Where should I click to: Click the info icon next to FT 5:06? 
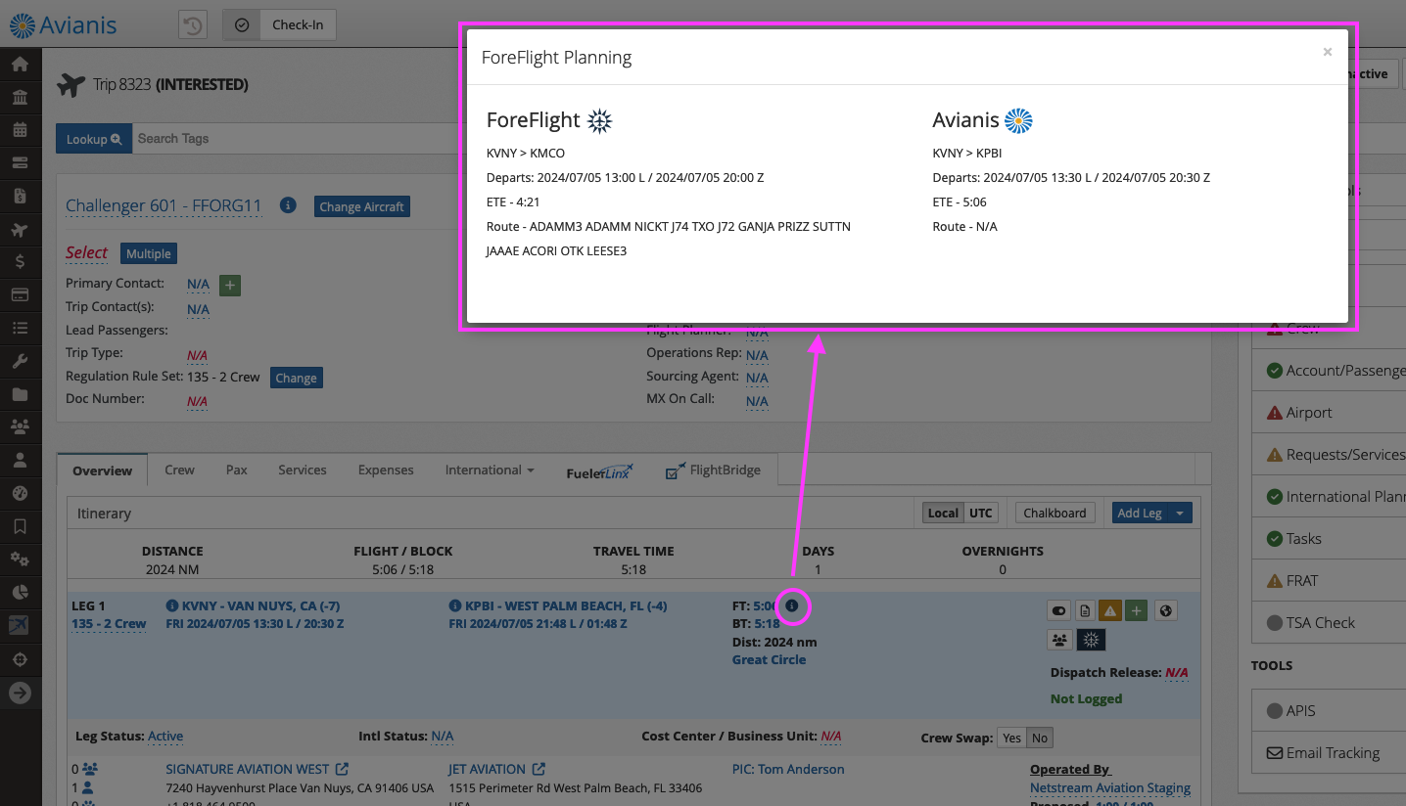(792, 606)
